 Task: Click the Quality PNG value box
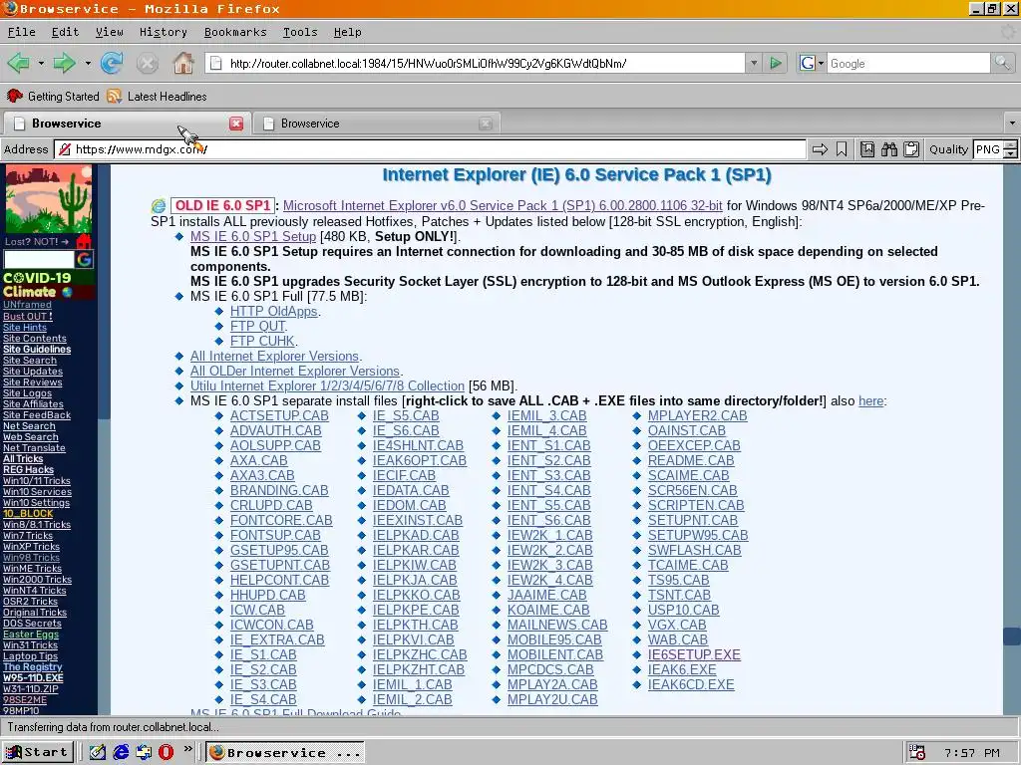point(988,149)
